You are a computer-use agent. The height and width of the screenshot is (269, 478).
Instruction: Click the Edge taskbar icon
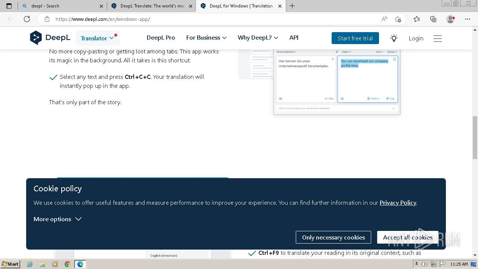click(80, 264)
